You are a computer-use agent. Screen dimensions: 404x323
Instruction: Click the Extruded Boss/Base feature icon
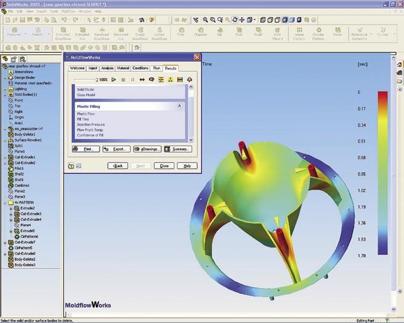(x=63, y=34)
